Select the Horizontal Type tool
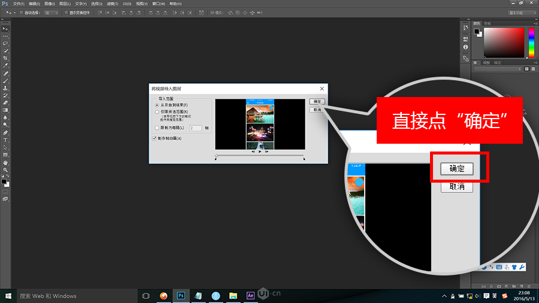The image size is (539, 303). [x=5, y=140]
